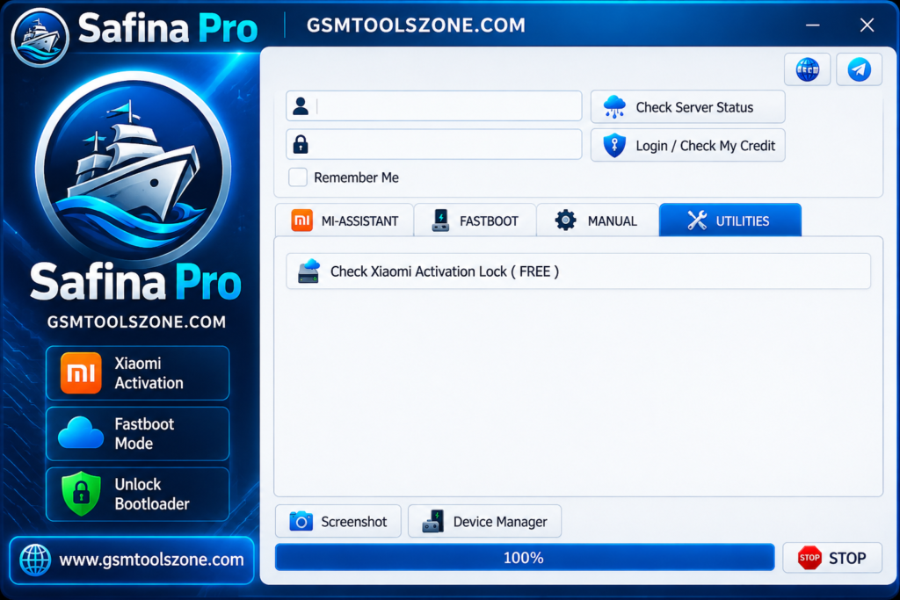Click the large Safina Pro ship emblem
900x600 pixels.
134,170
